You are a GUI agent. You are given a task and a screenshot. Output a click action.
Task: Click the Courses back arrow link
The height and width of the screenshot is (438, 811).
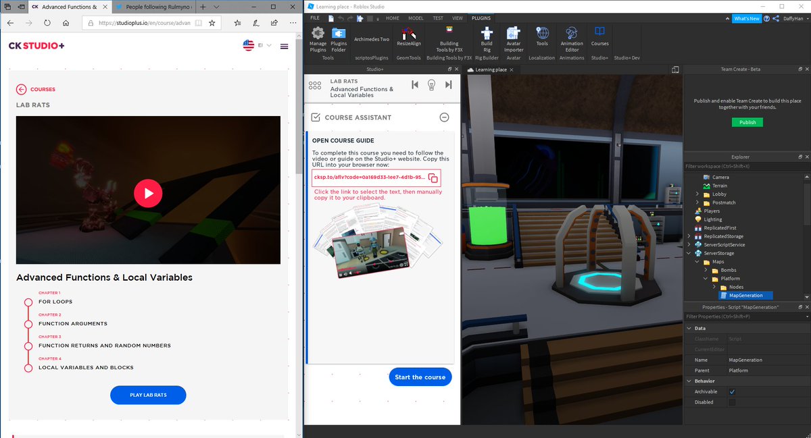point(36,89)
